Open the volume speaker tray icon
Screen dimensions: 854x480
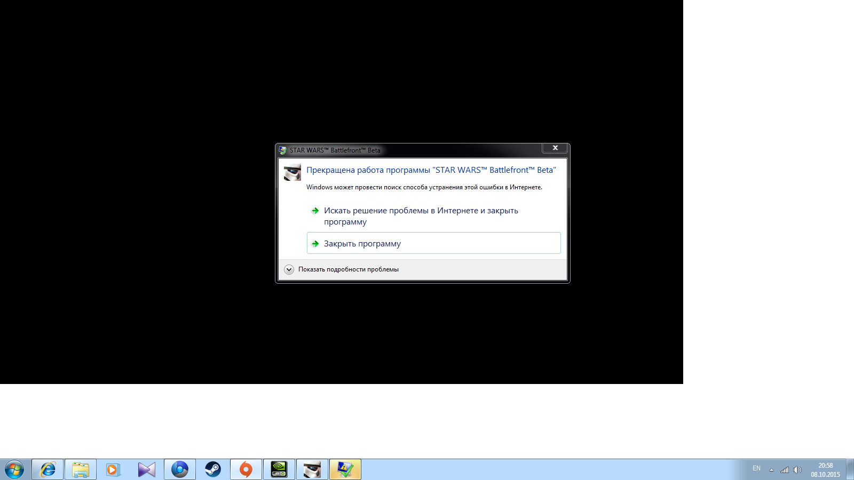[797, 470]
